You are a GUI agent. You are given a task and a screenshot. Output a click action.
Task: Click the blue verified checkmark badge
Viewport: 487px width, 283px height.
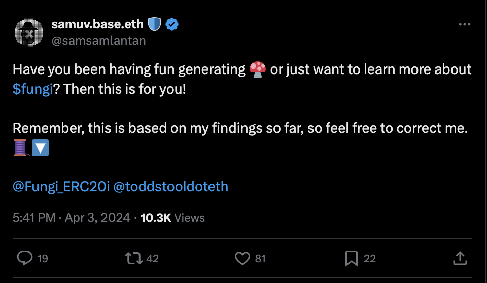pos(171,24)
